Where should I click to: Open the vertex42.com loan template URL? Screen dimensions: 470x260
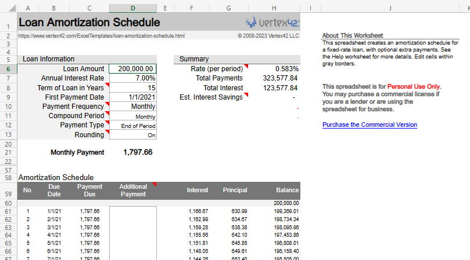pos(101,36)
